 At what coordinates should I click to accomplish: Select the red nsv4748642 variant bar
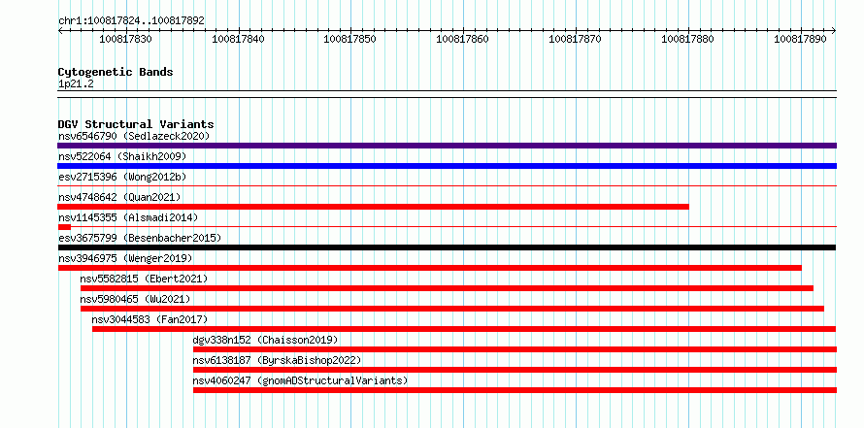373,207
